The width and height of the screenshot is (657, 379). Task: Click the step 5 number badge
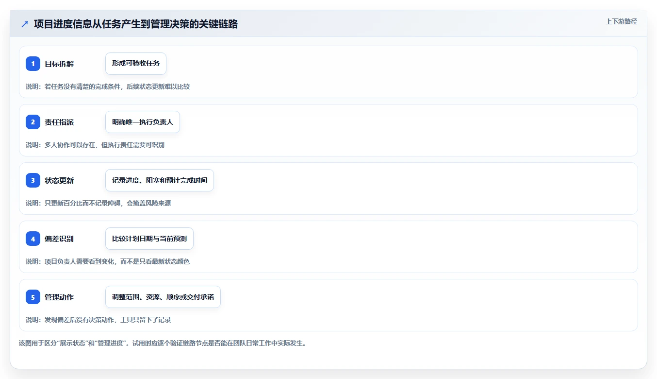click(33, 297)
